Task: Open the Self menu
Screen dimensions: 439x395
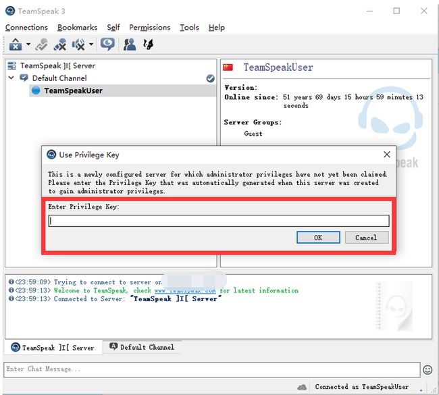Action: click(113, 28)
